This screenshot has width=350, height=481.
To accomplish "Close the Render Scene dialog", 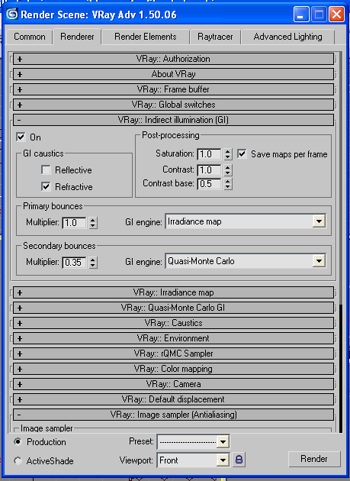I will pyautogui.click(x=336, y=15).
